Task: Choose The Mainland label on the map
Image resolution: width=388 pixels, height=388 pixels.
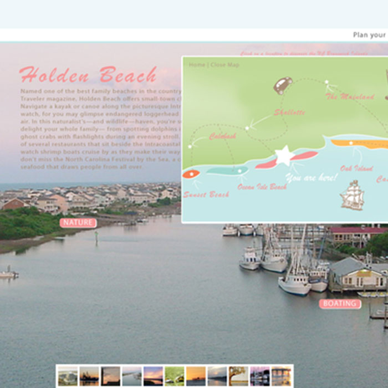Action: [350, 96]
